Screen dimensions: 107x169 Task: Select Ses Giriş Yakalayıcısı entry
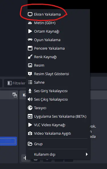click(x=58, y=91)
